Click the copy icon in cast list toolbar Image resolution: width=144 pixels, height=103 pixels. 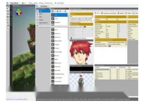[x=58, y=11]
